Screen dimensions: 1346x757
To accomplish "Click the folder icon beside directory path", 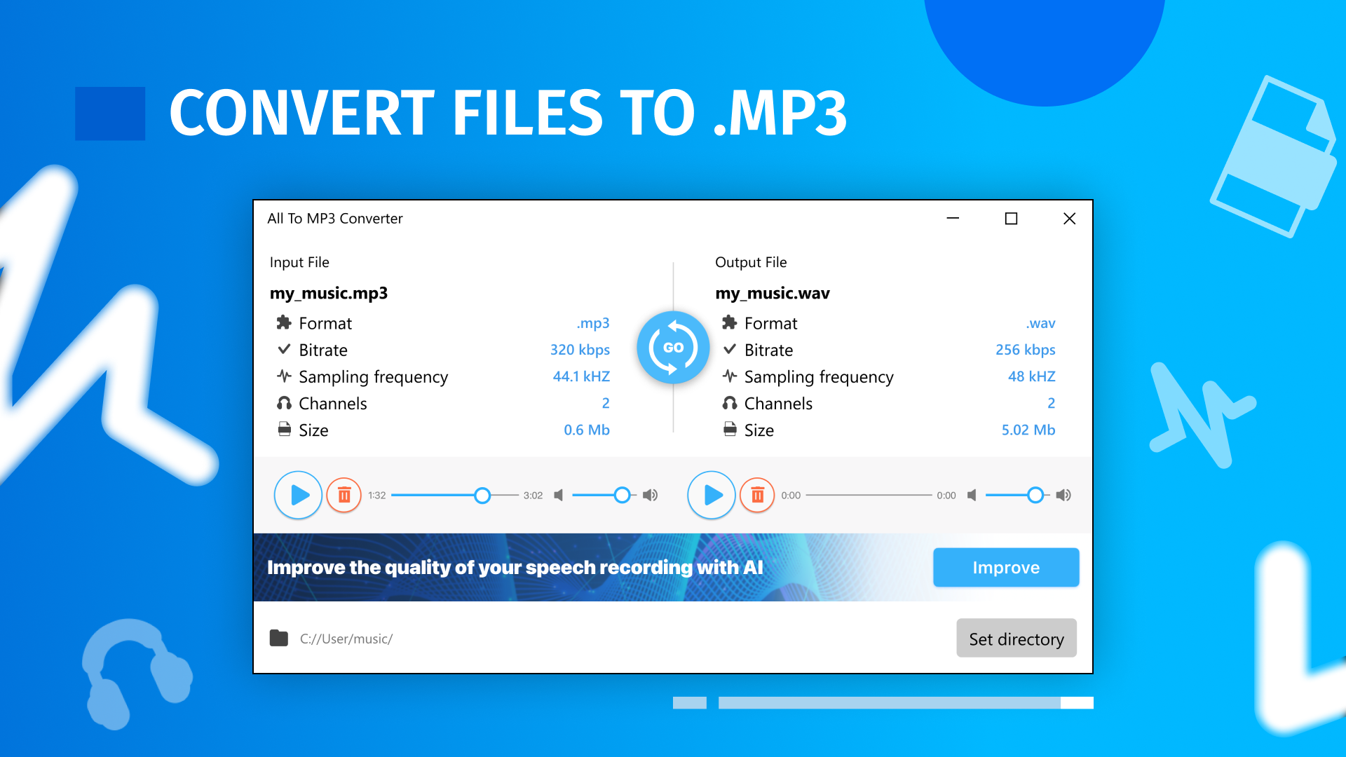I will [279, 639].
